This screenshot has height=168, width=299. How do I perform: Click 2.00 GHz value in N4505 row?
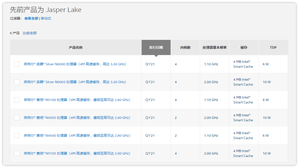pos(211,118)
